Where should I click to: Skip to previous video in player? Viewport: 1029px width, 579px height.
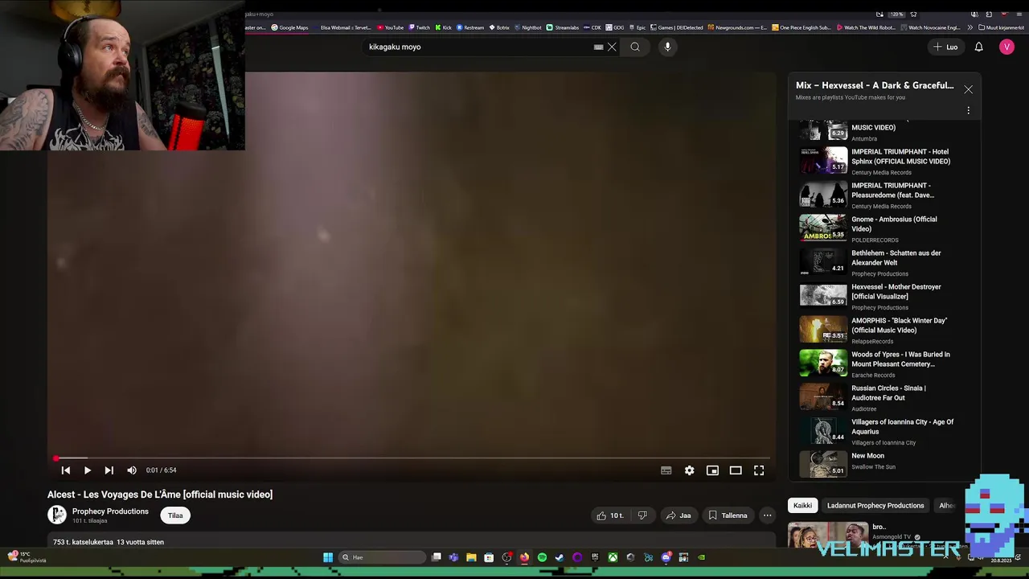click(x=66, y=470)
